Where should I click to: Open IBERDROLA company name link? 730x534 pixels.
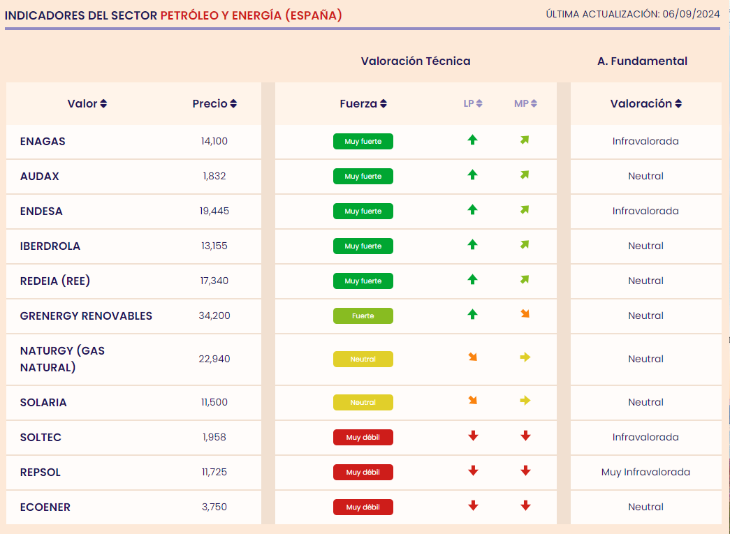point(50,246)
